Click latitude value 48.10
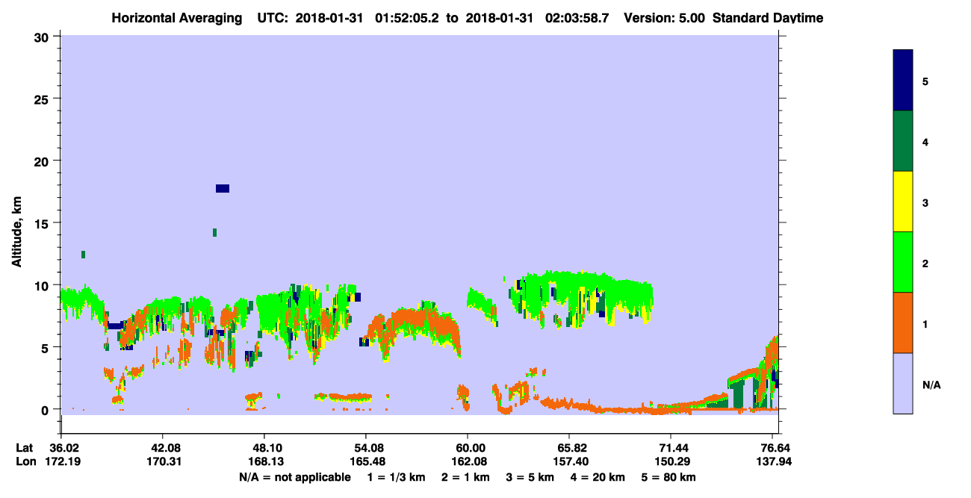971x498 pixels. coord(264,447)
